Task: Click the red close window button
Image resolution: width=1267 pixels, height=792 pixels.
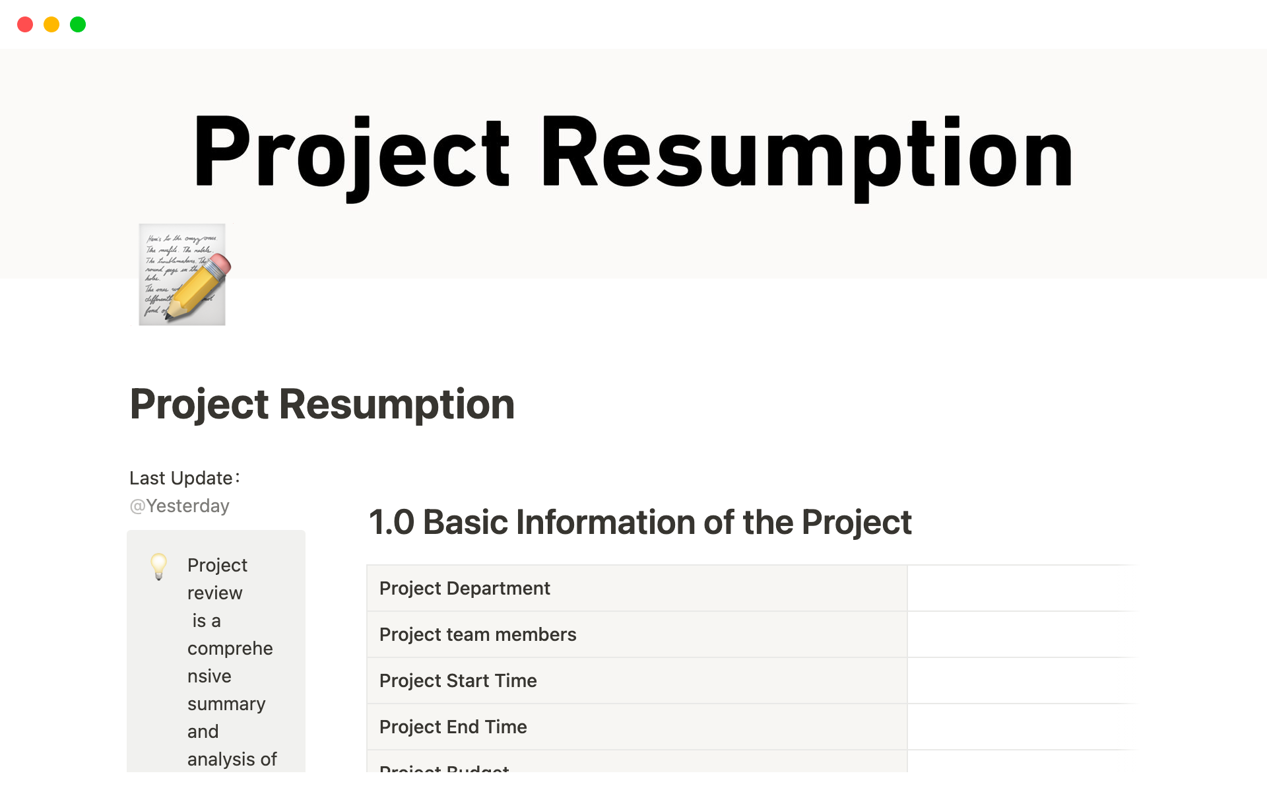Action: pyautogui.click(x=25, y=24)
